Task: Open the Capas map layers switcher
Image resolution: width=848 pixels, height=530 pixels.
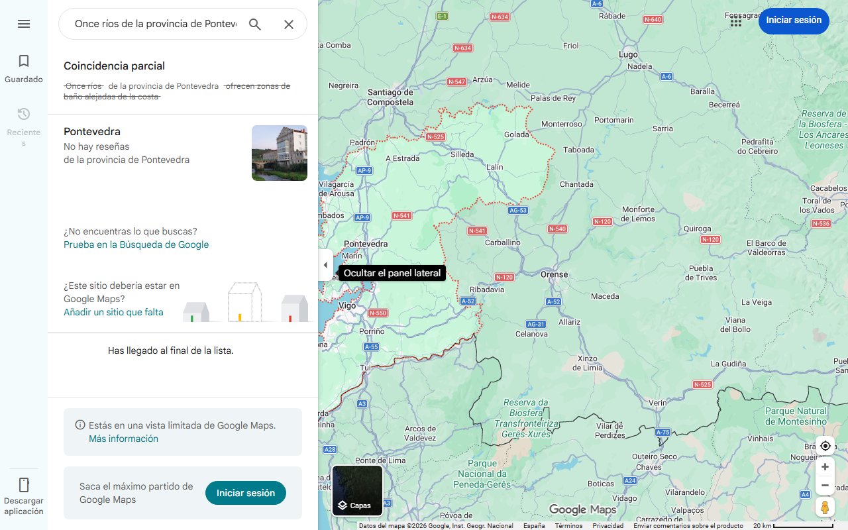Action: click(357, 490)
